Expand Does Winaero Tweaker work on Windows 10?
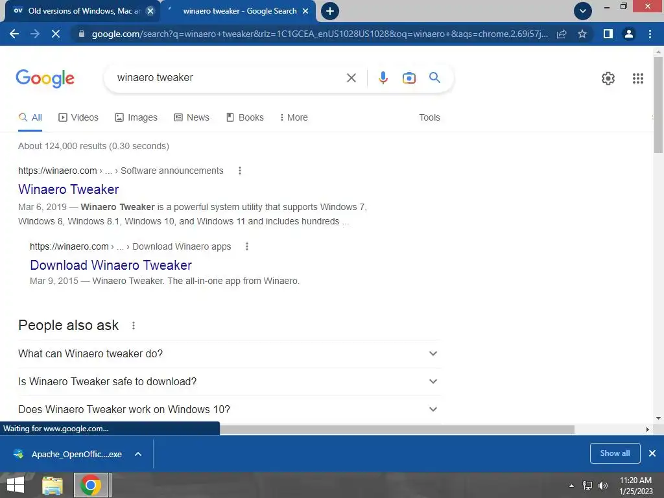 (x=230, y=410)
